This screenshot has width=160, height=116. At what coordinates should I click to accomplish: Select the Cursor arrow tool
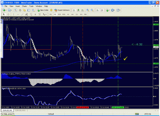tap(4, 14)
